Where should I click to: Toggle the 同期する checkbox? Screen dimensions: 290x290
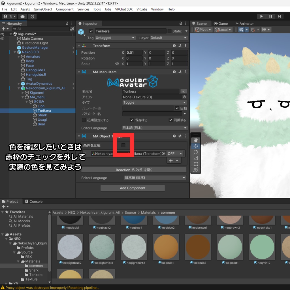pyautogui.click(x=170, y=120)
